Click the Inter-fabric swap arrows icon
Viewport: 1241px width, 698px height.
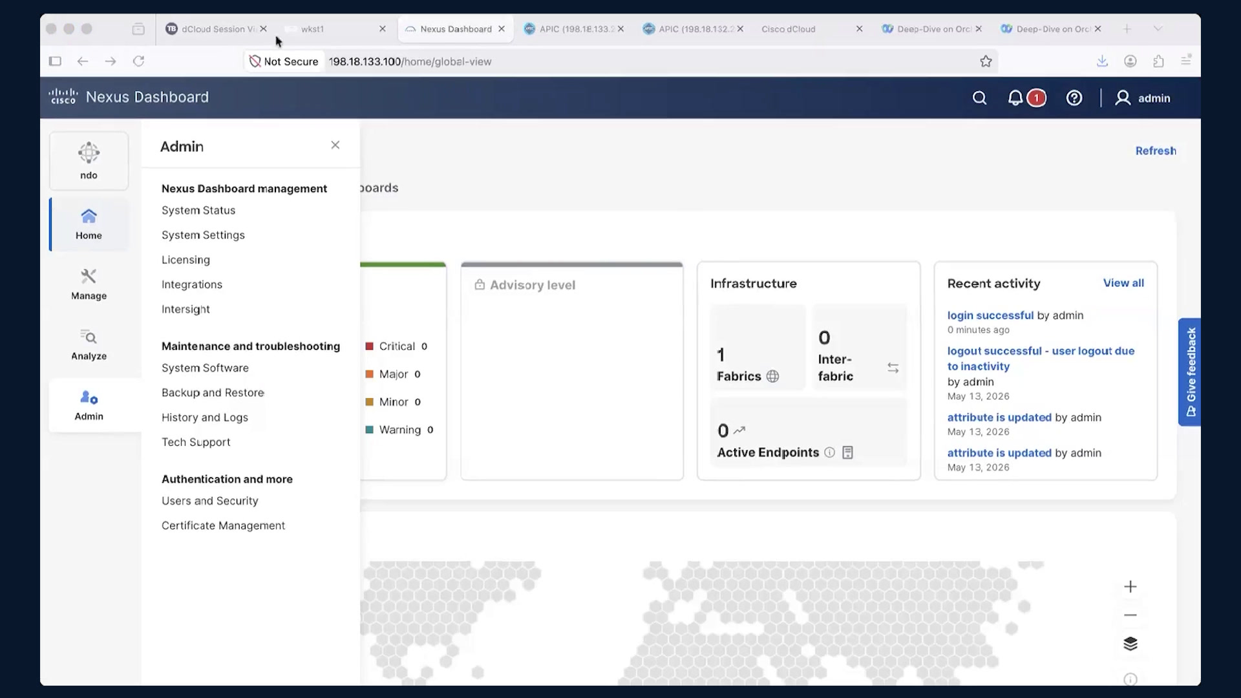point(893,368)
